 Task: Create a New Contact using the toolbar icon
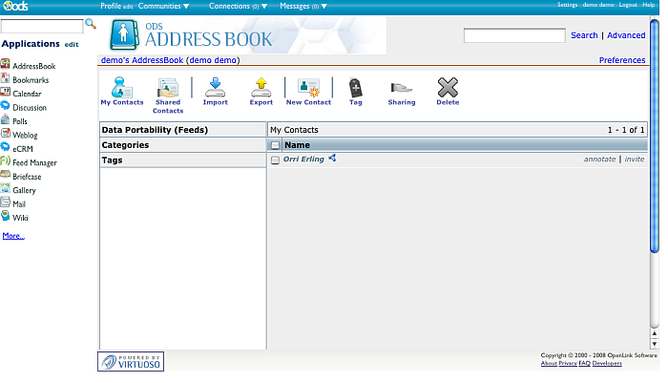[308, 88]
